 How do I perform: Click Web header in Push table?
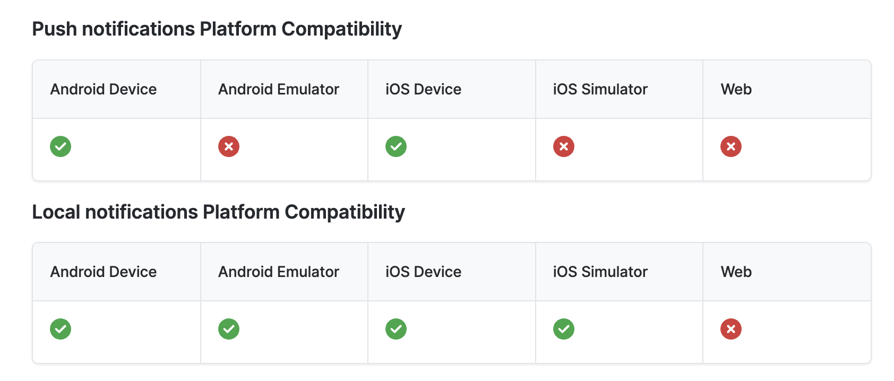click(736, 89)
